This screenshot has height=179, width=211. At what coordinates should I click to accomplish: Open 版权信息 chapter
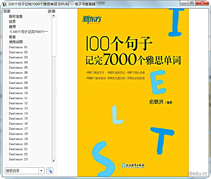[x=16, y=16]
